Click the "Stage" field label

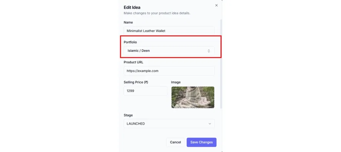pyautogui.click(x=128, y=115)
